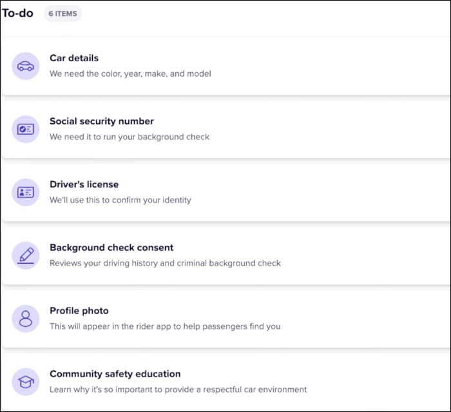Click the car icon beside Car details
The width and height of the screenshot is (451, 412).
26,66
